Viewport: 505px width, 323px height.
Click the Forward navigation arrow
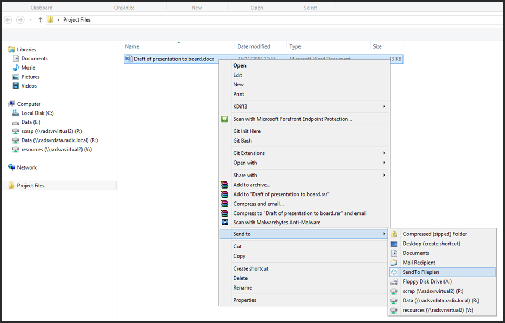tap(21, 20)
